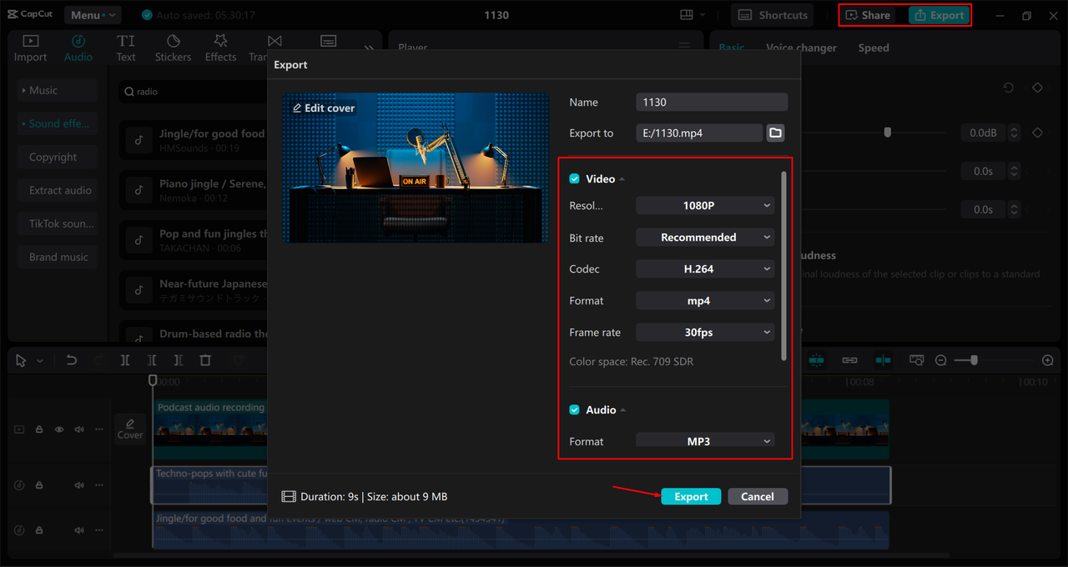Click the volume keyframe diamond beside 0.0dB

pos(1037,133)
